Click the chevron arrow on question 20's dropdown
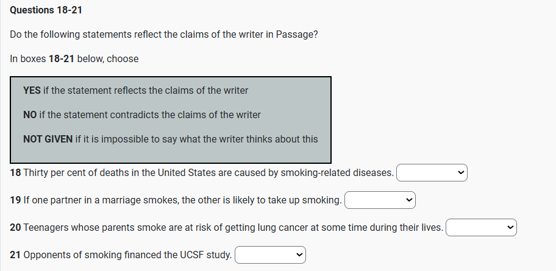Screen dimensions: 556x271 click(x=511, y=228)
